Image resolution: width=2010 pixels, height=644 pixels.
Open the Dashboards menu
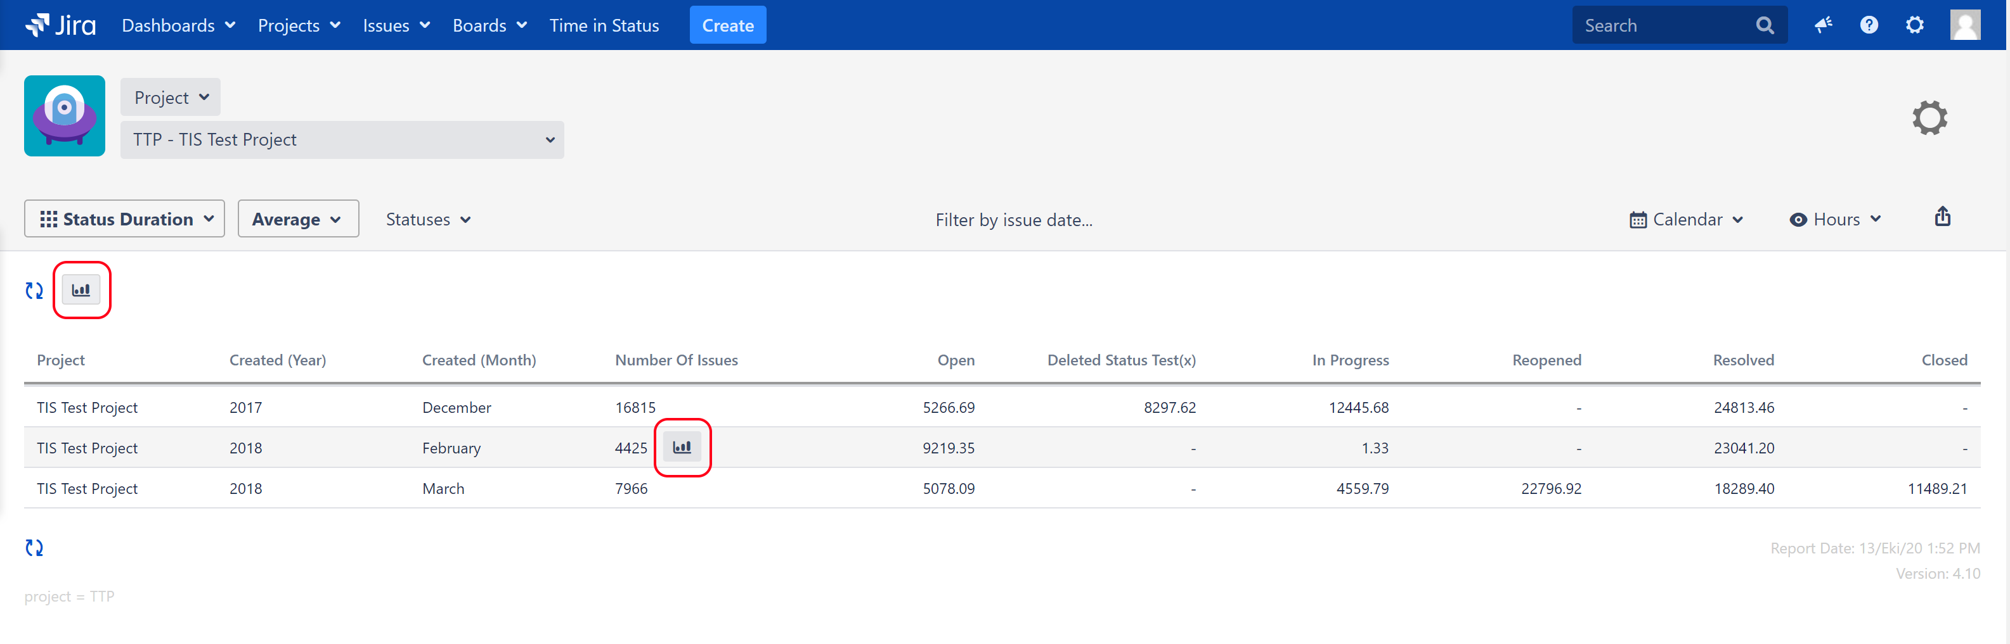point(178,26)
